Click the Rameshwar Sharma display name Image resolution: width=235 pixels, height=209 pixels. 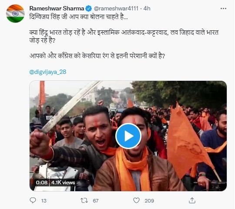click(x=57, y=9)
